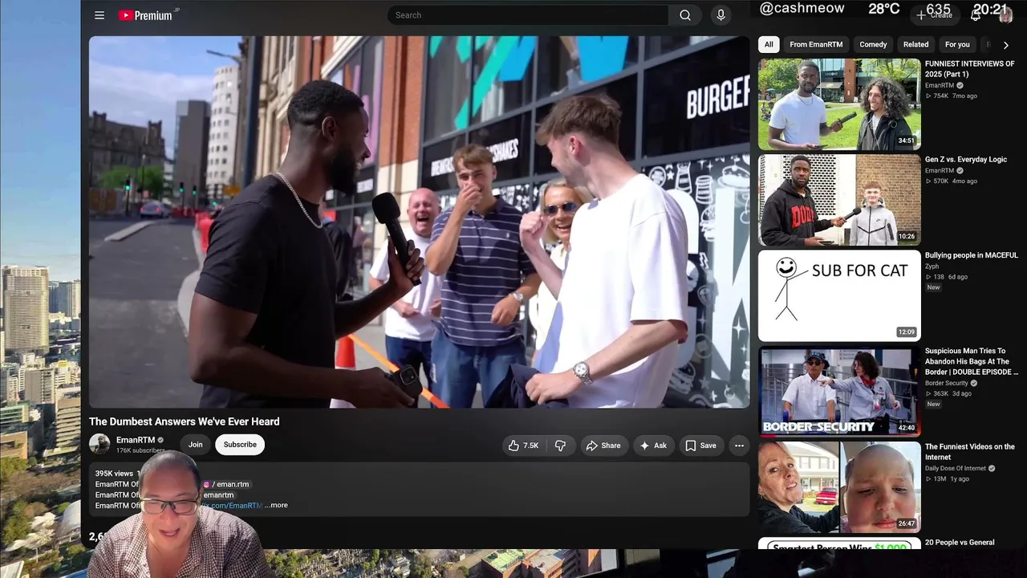1027x578 pixels.
Task: Open the Border Security channel name
Action: click(947, 384)
